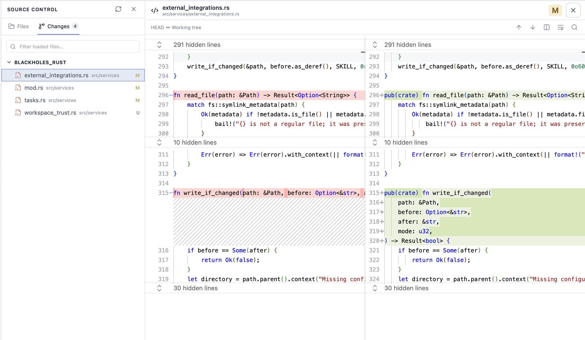Close the diff view
The height and width of the screenshot is (340, 585).
point(573,10)
